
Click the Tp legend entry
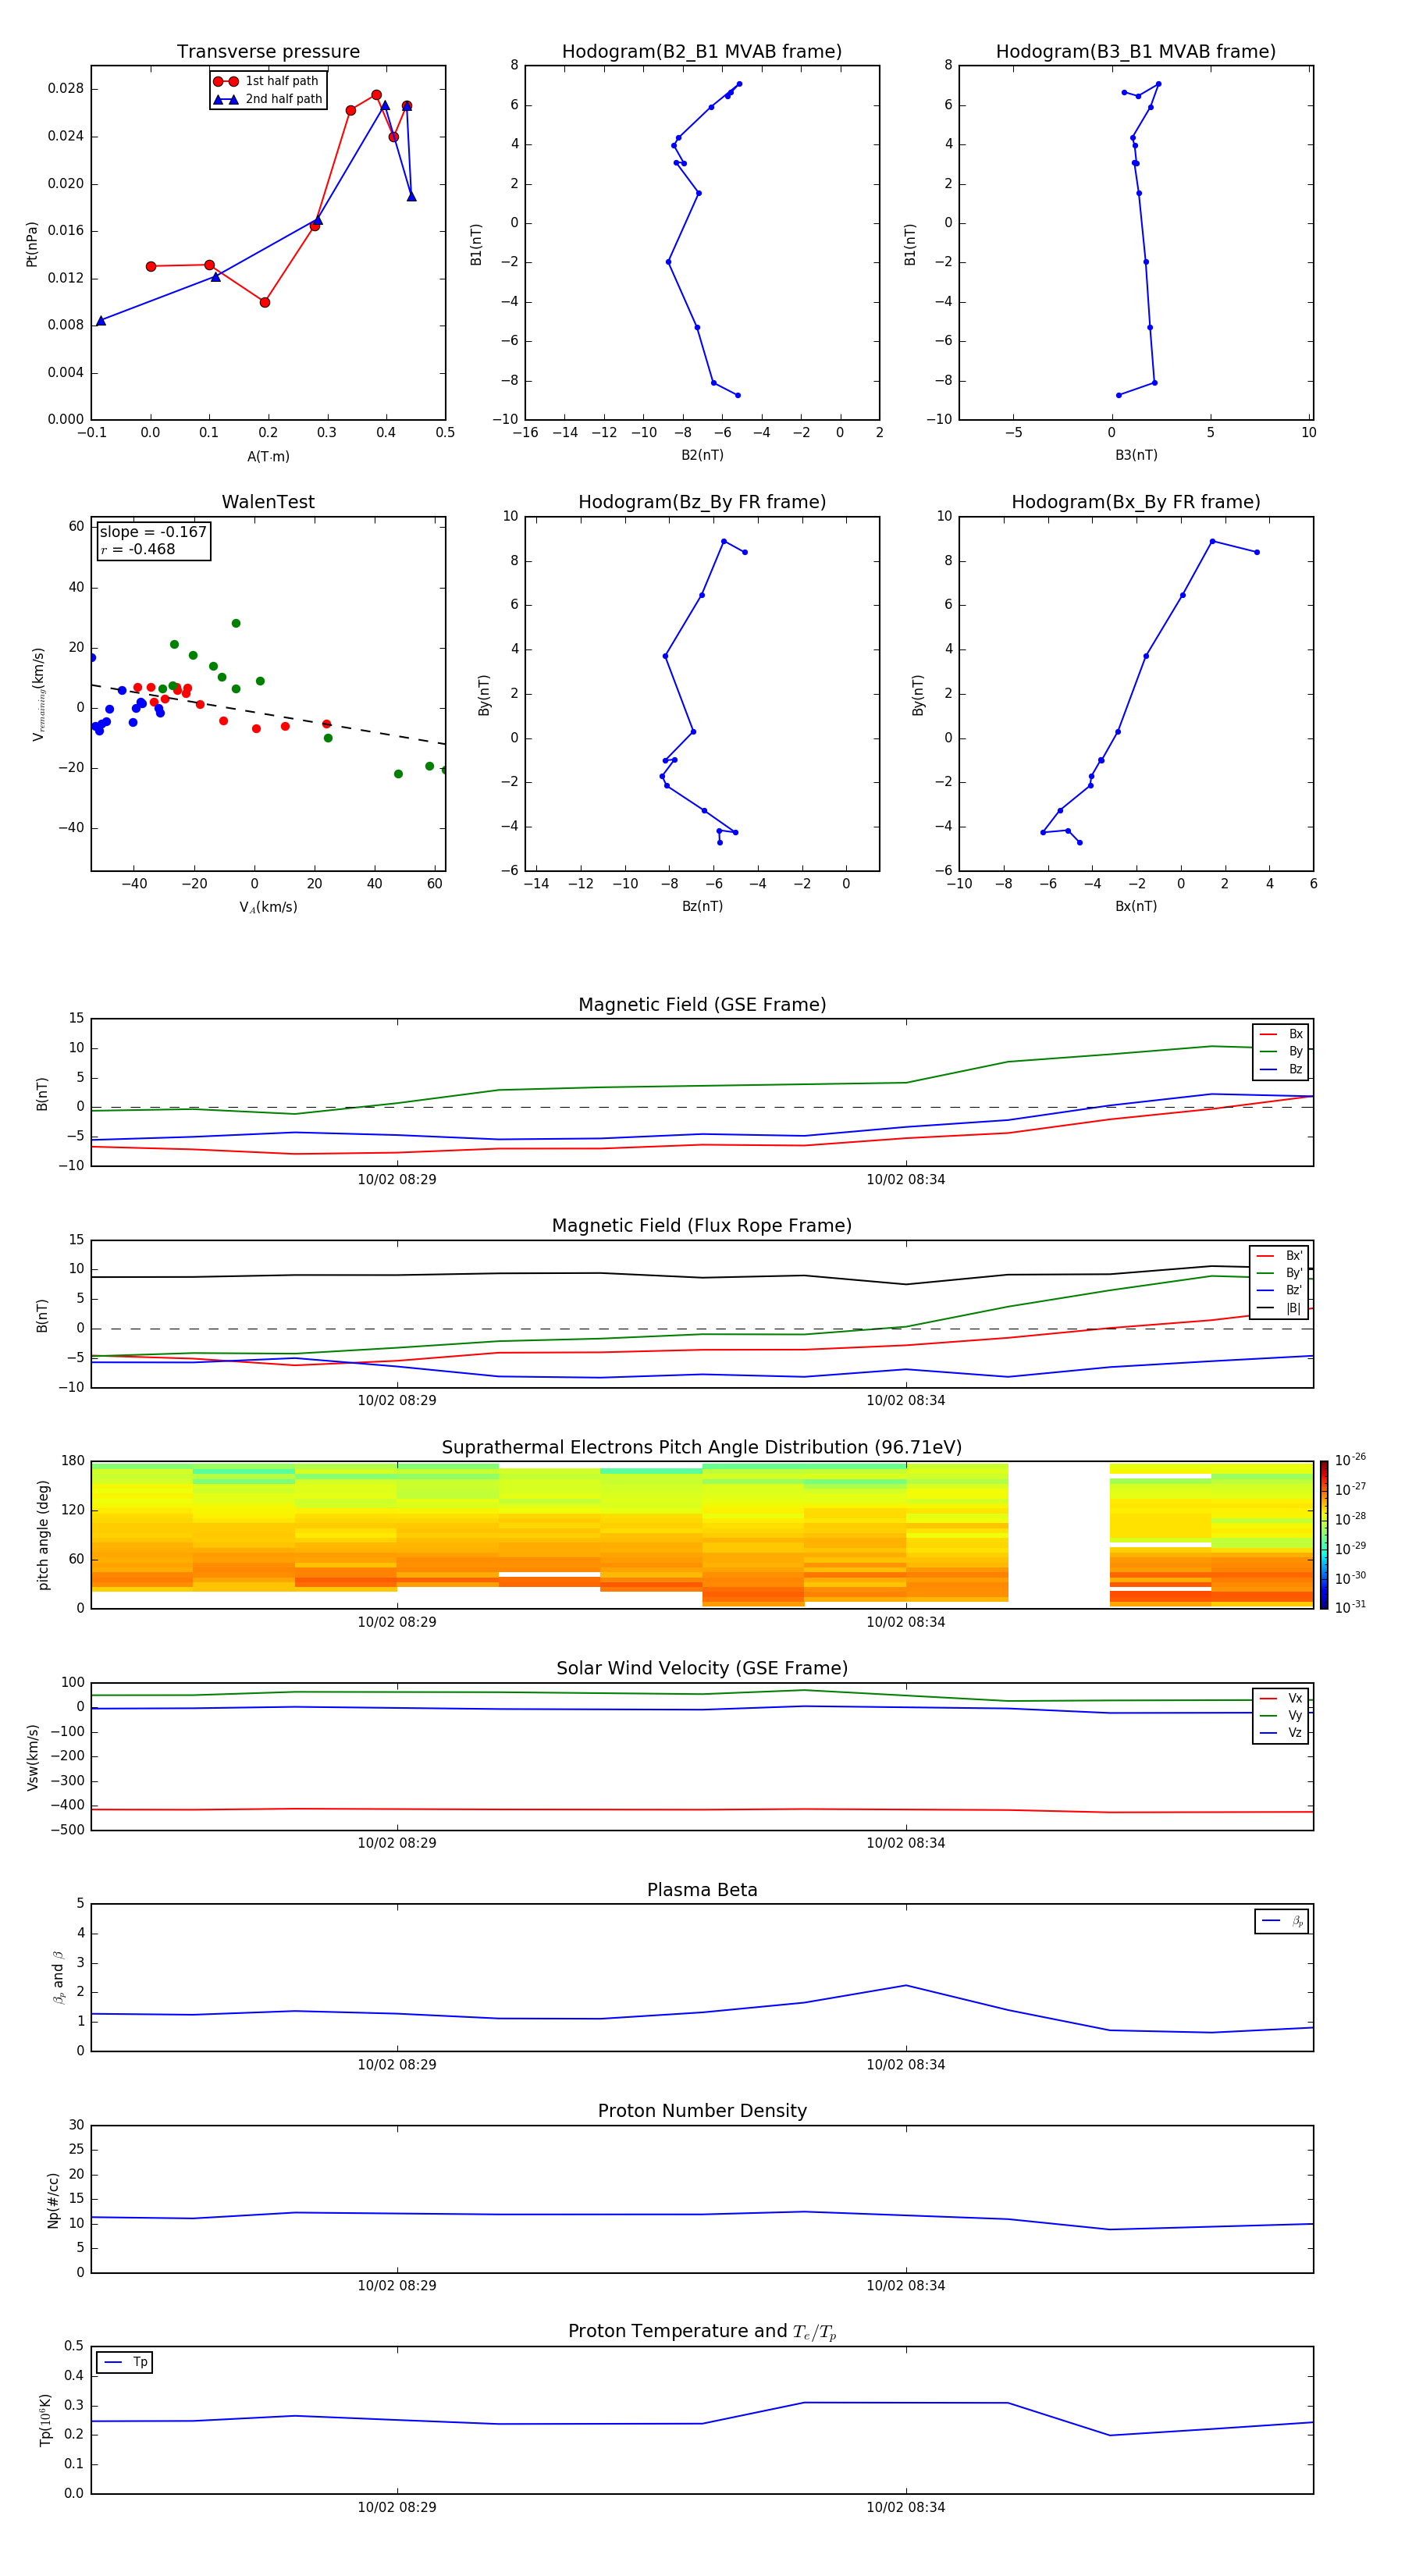click(x=125, y=2362)
